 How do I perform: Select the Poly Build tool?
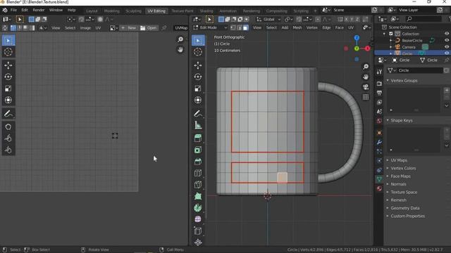point(198,196)
